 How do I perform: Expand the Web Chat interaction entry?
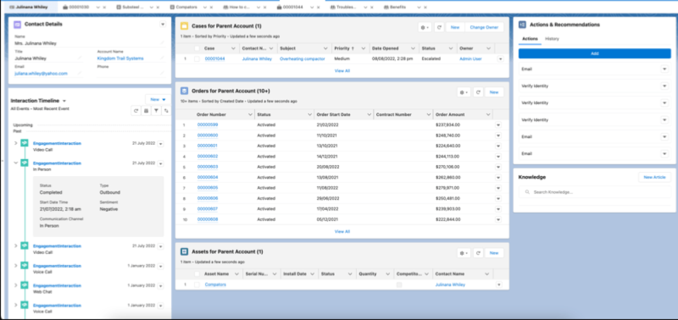pyautogui.click(x=15, y=286)
